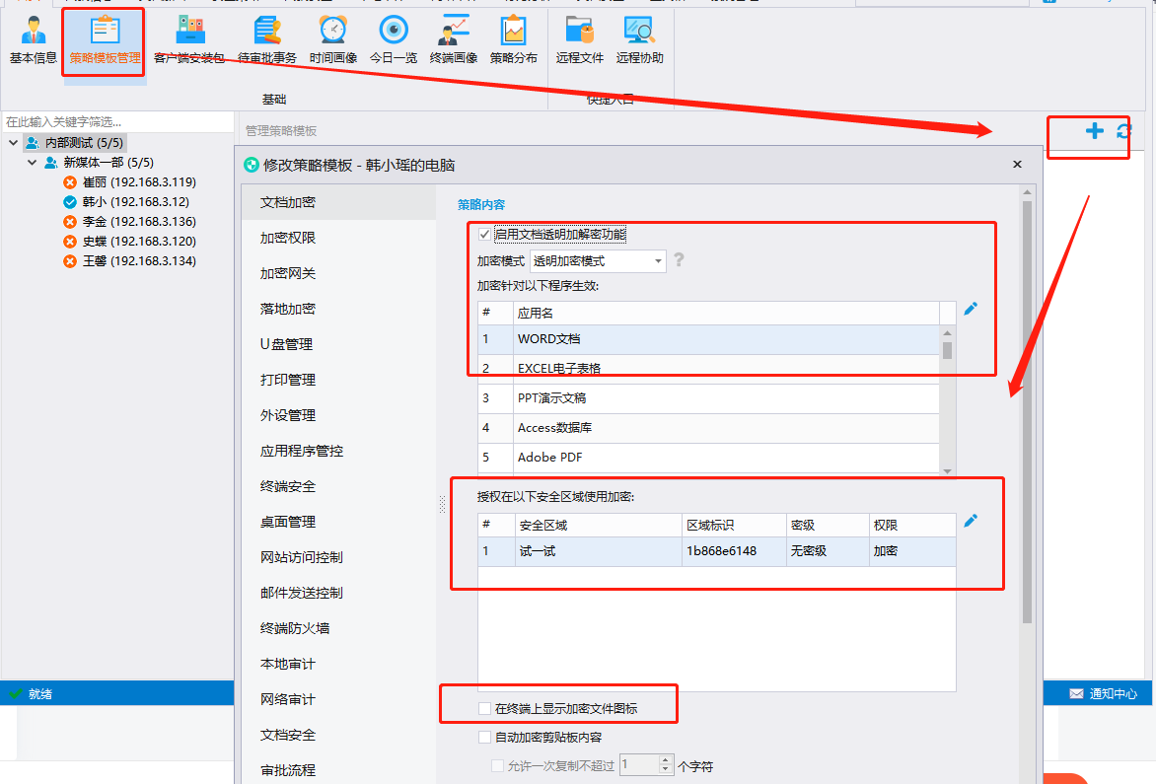Click the refresh icon beside the plus

(1123, 131)
